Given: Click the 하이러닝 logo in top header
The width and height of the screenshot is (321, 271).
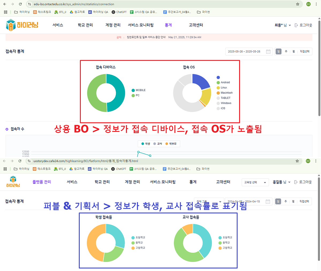Looking at the screenshot, I should [x=22, y=25].
